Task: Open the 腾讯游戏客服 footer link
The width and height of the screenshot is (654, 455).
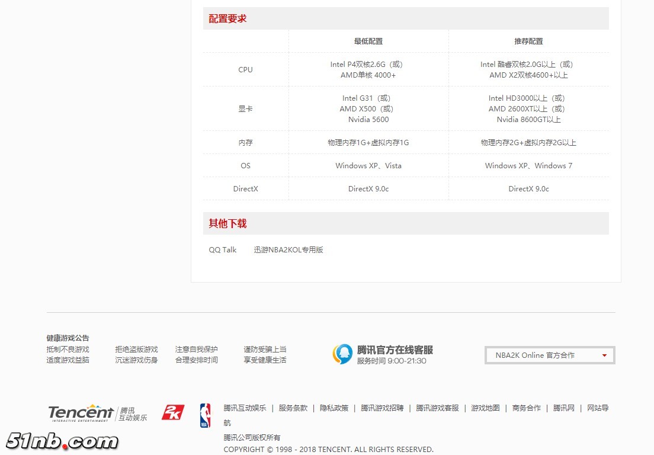Action: [437, 408]
